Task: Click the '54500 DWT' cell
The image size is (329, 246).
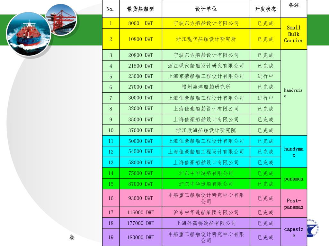Action: (141, 152)
